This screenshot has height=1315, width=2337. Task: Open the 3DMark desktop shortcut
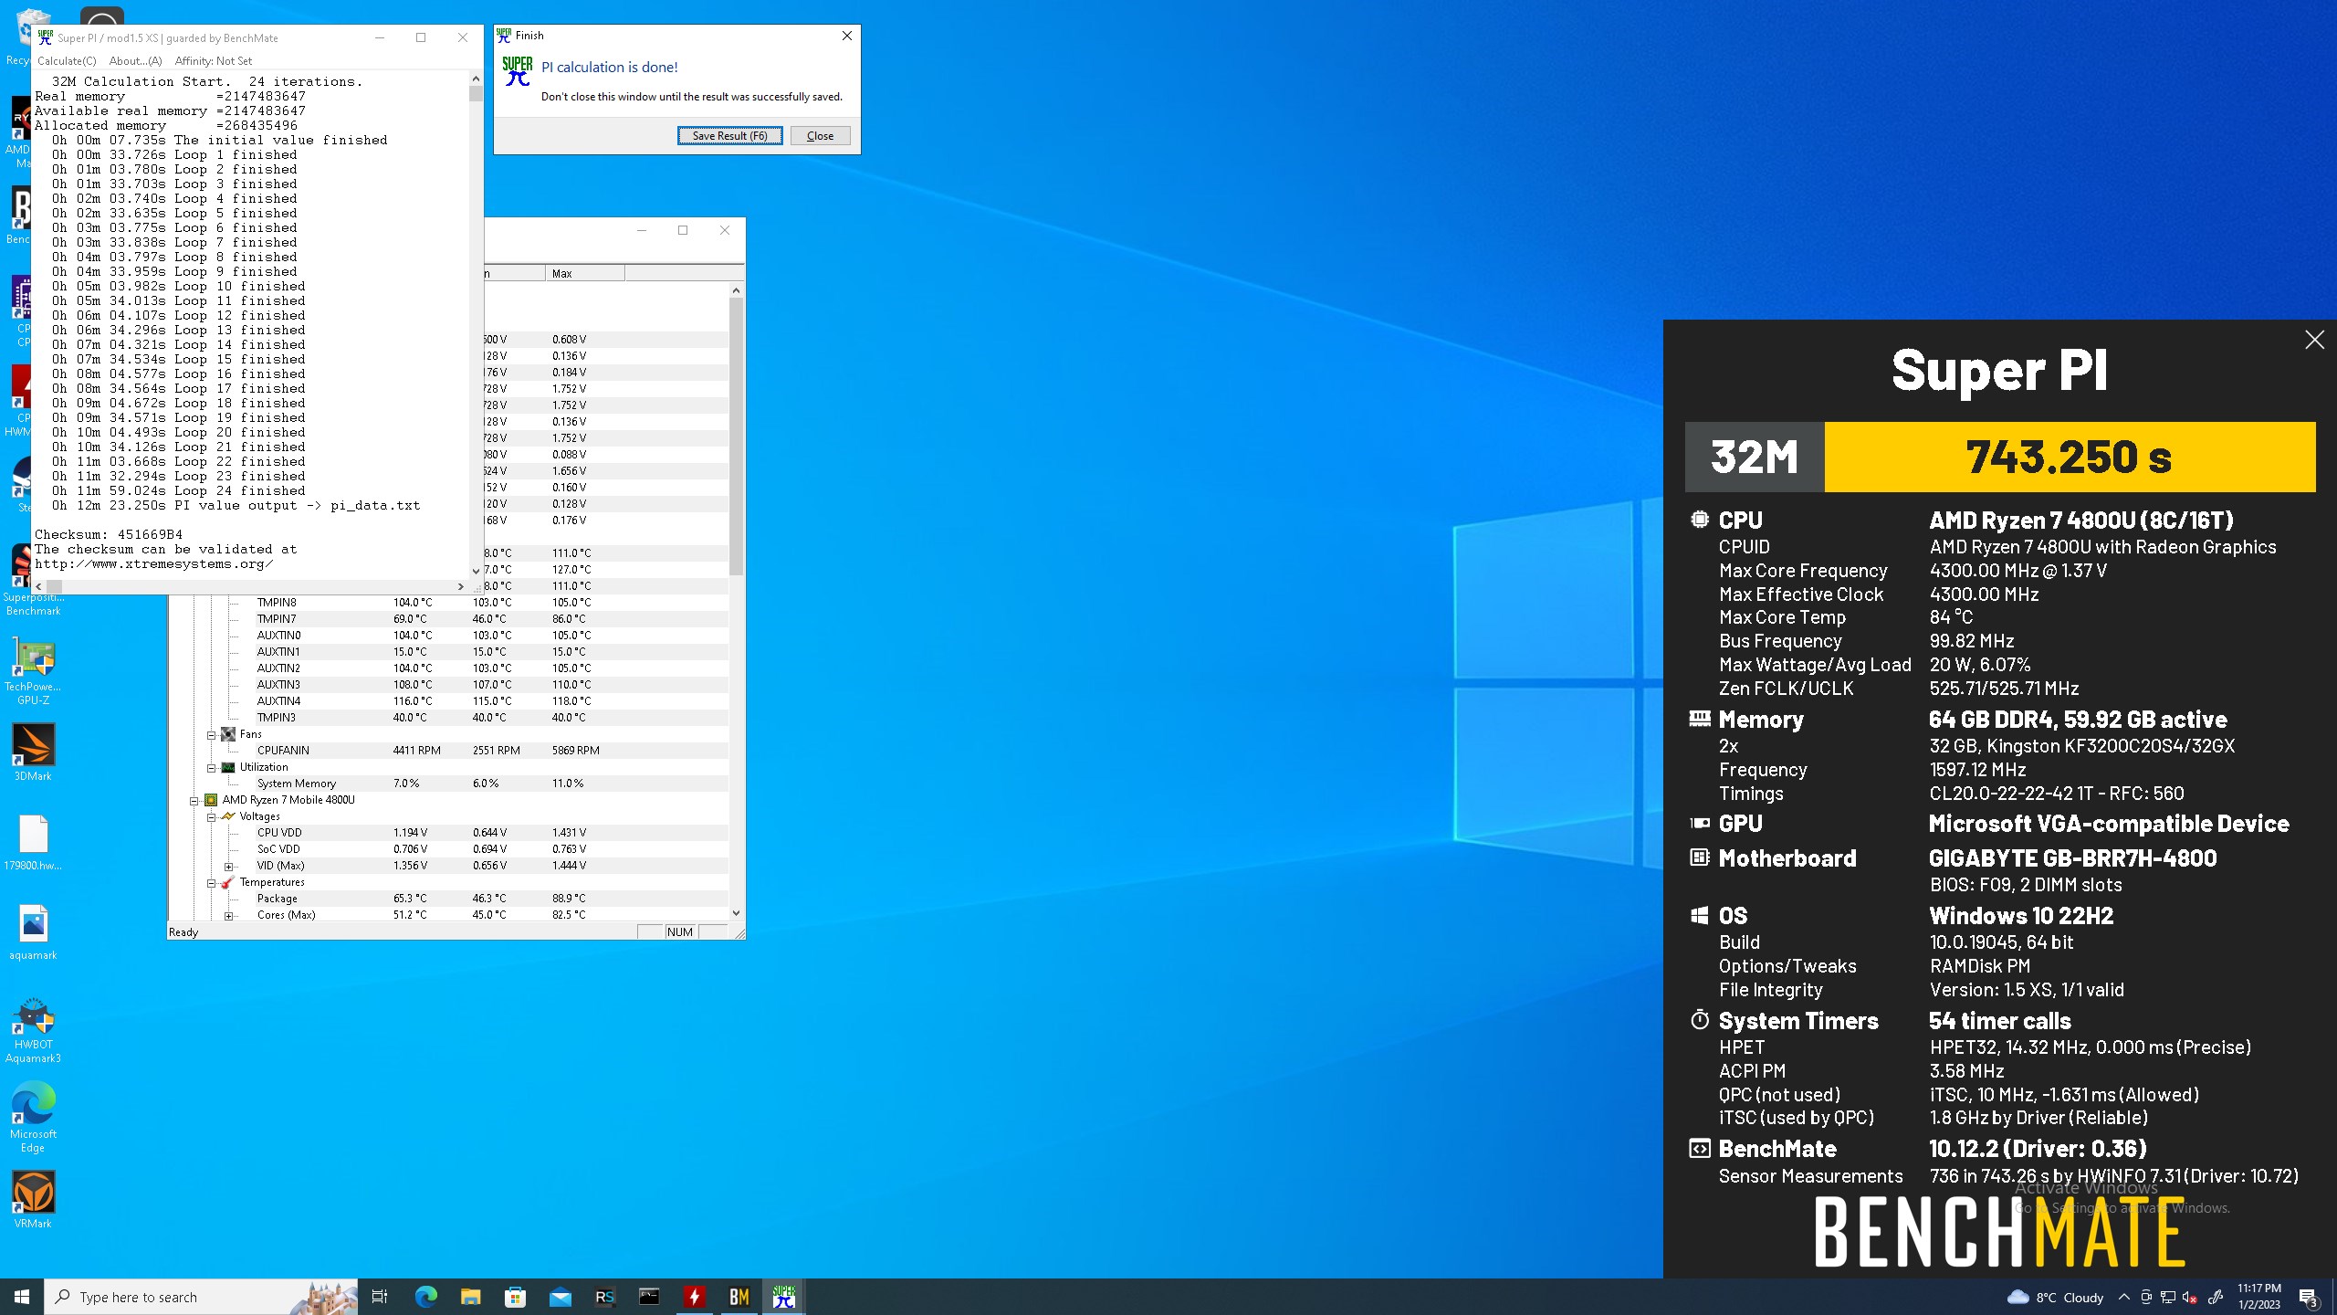coord(33,752)
